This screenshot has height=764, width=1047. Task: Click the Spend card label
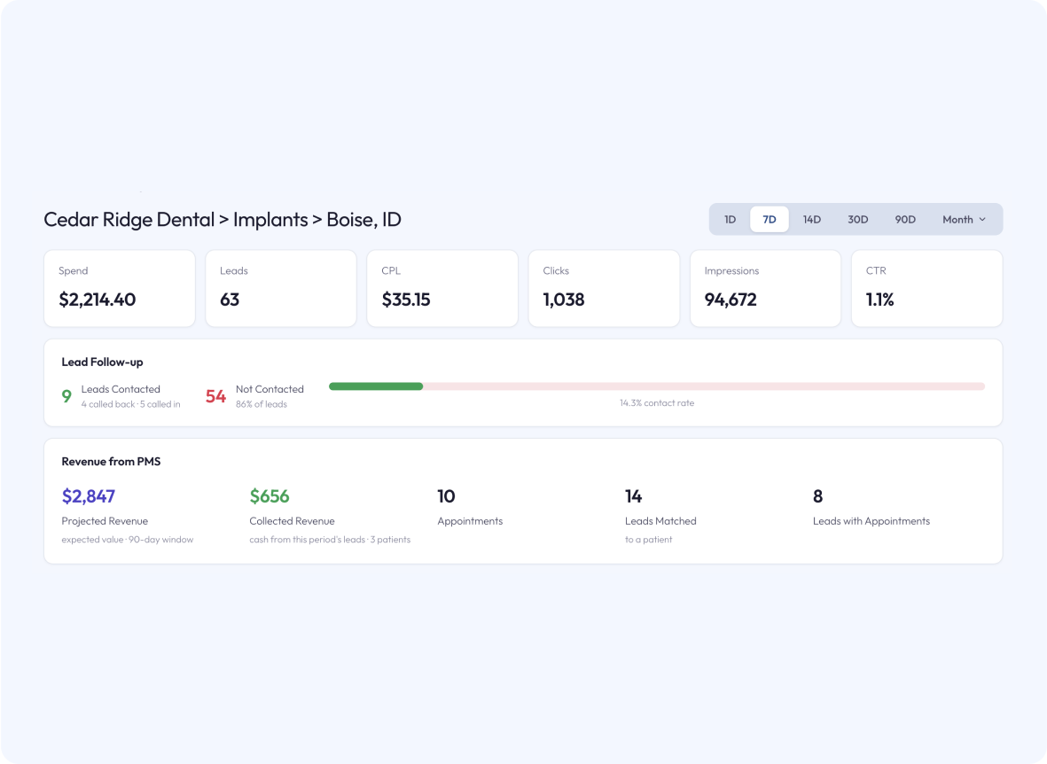pyautogui.click(x=74, y=270)
